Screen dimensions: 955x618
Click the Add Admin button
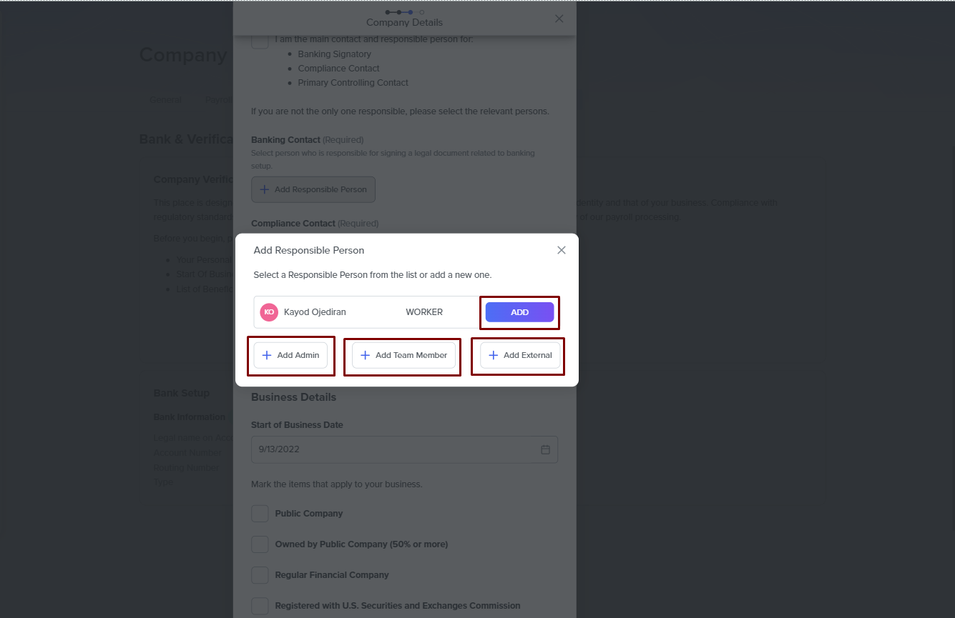tap(290, 355)
